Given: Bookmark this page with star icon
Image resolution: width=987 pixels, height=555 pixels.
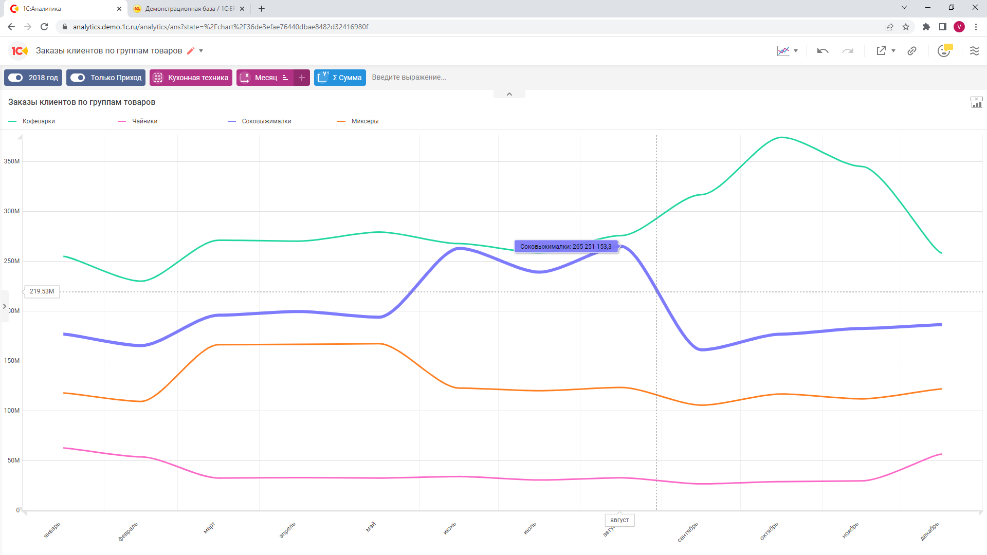Looking at the screenshot, I should tap(906, 27).
